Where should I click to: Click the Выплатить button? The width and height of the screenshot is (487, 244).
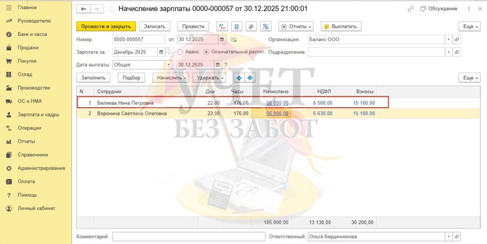coord(341,26)
